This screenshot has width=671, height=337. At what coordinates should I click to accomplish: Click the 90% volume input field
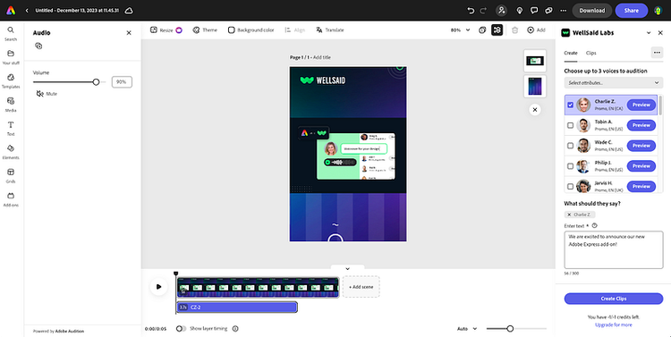(x=122, y=81)
